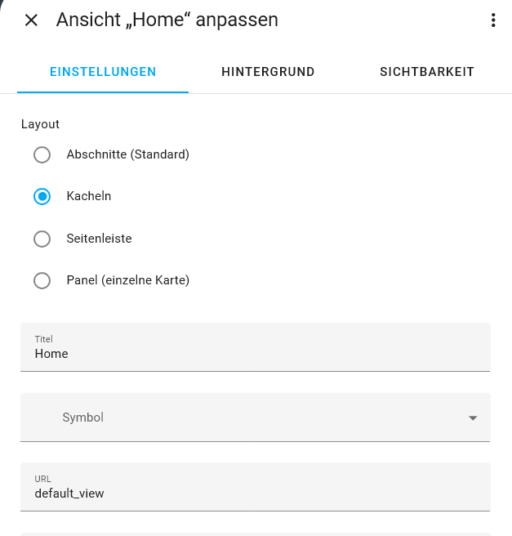The width and height of the screenshot is (512, 536).
Task: Switch to the Hintergrund tab
Action: [x=268, y=72]
